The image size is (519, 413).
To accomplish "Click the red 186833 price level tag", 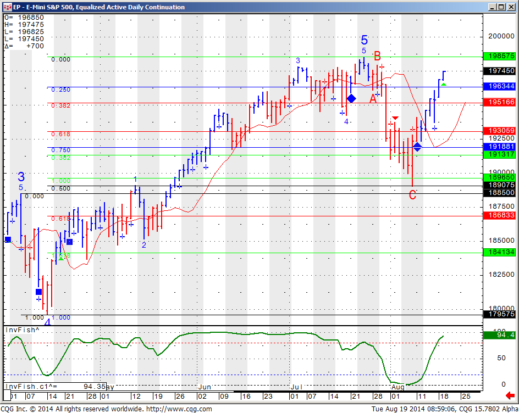I will point(500,216).
